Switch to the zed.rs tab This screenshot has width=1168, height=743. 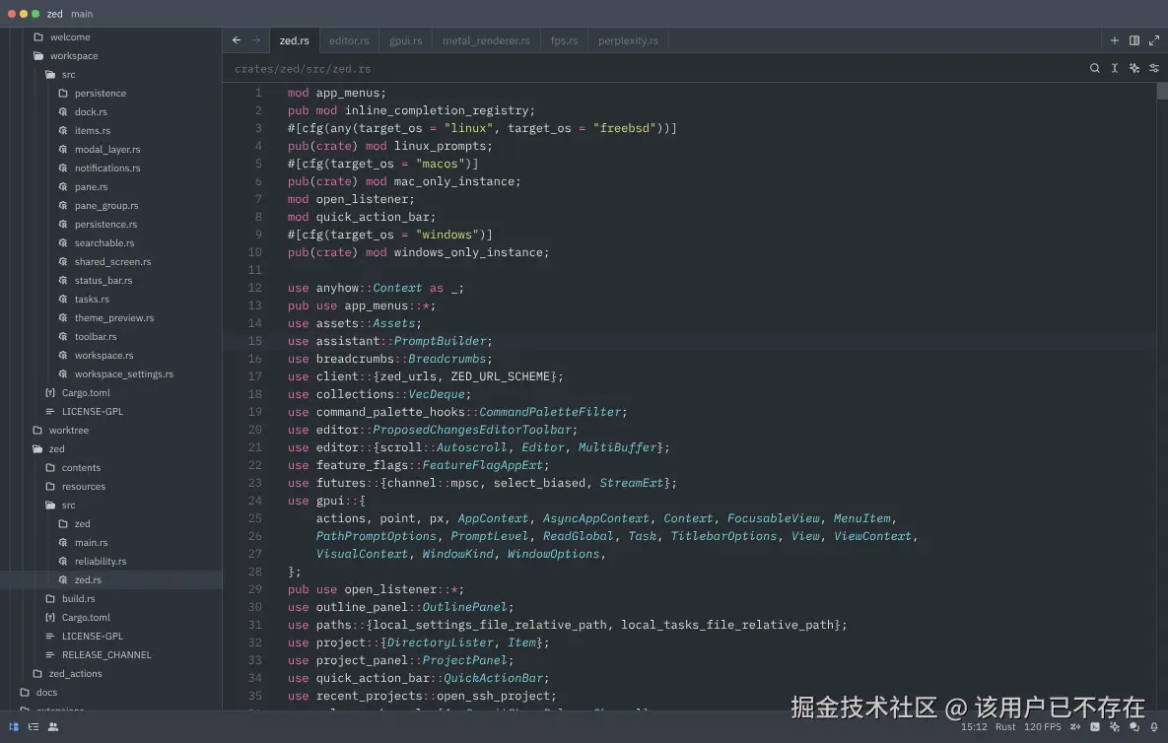point(295,40)
